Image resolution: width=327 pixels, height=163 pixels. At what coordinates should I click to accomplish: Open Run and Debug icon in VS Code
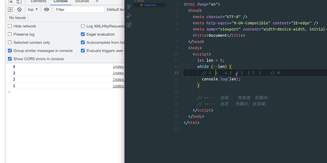(129, 16)
